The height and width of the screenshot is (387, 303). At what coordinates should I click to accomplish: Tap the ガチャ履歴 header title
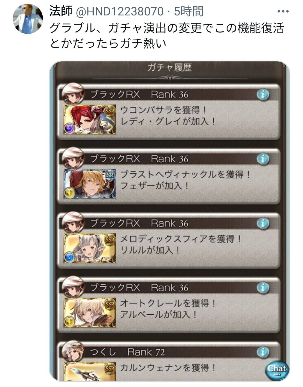point(169,68)
